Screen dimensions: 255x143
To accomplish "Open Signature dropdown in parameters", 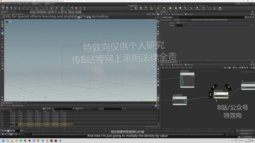I will pos(181,23).
